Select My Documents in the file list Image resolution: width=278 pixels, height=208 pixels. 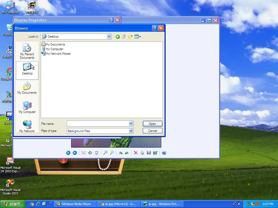[53, 44]
